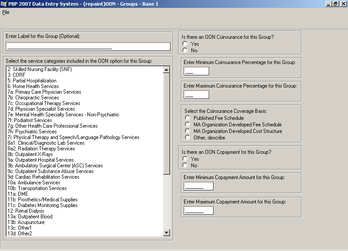348x251 pixels.
Task: Close the PBP Data Entry window
Action: [x=343, y=4]
